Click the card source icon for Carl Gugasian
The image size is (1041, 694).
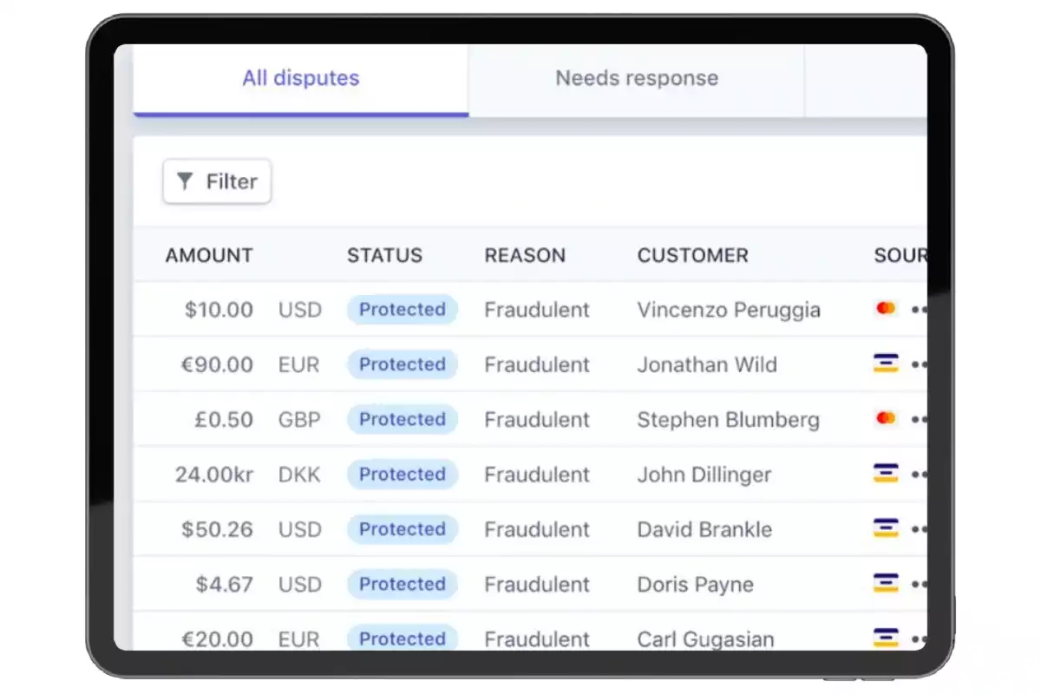pyautogui.click(x=885, y=638)
